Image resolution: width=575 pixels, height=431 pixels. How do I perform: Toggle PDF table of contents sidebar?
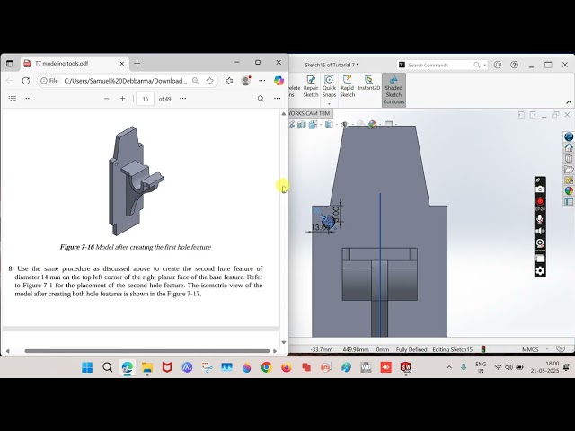[x=13, y=98]
